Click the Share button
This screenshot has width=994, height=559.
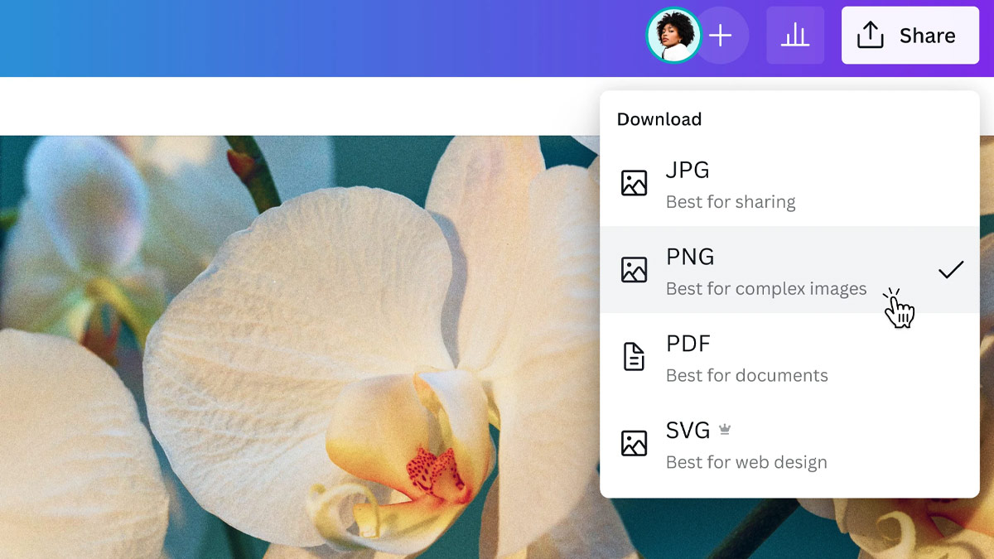tap(910, 36)
